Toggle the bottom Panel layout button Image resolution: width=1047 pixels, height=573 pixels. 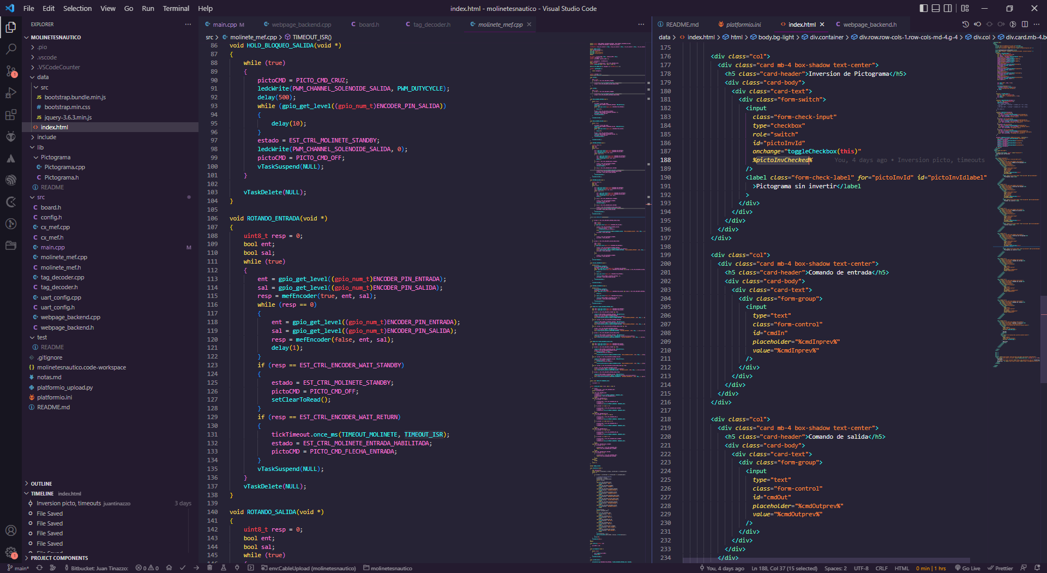pos(936,8)
